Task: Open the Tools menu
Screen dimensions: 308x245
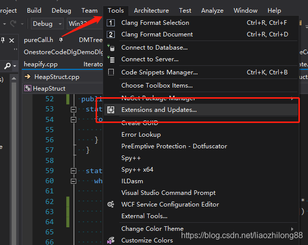Action: point(116,11)
